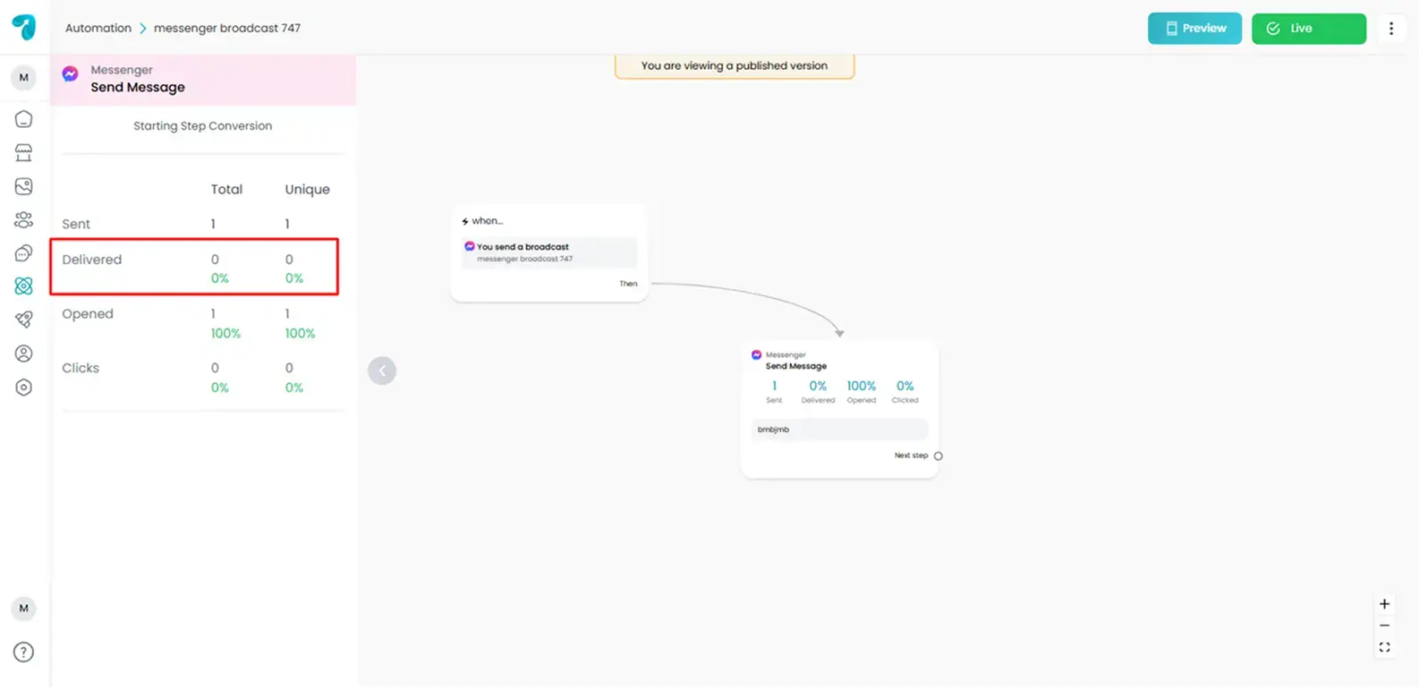Select the audience people group icon
This screenshot has height=691, width=1419.
tap(24, 220)
